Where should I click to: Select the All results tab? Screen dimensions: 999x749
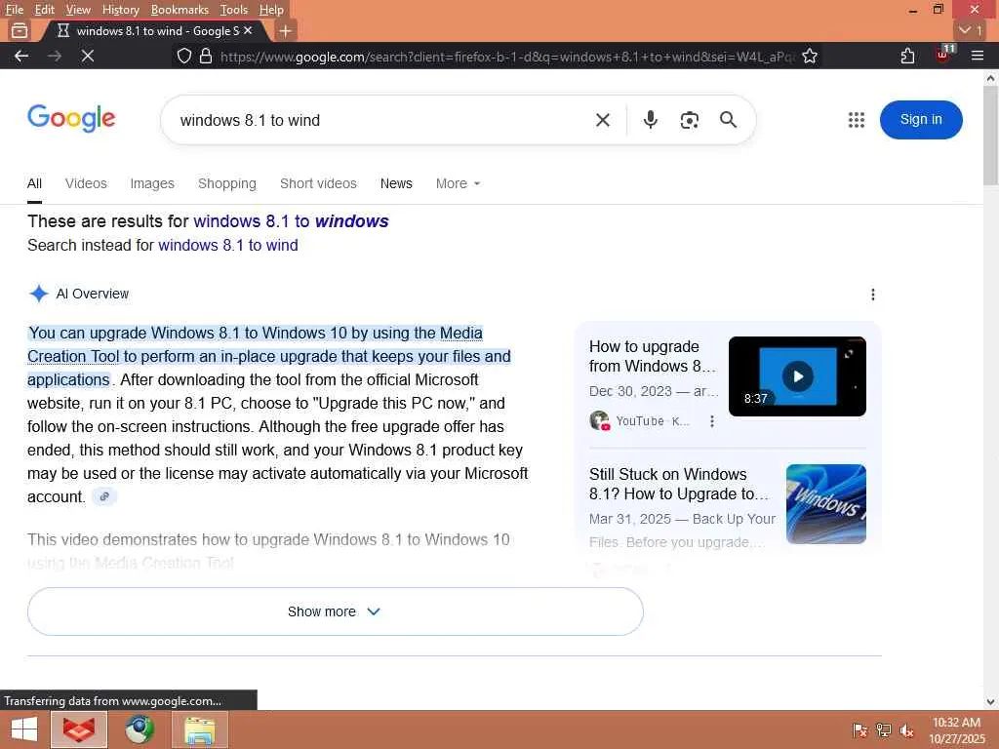point(34,184)
